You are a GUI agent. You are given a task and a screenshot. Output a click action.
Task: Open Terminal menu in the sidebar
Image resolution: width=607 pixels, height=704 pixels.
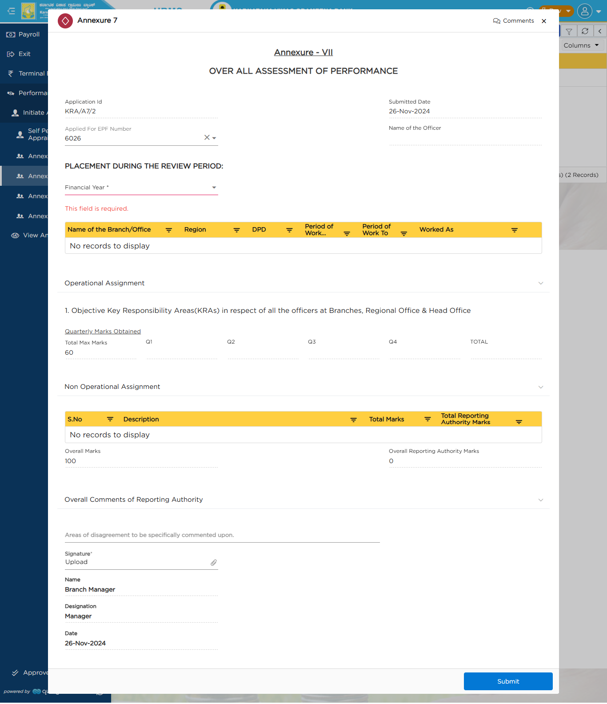24,73
